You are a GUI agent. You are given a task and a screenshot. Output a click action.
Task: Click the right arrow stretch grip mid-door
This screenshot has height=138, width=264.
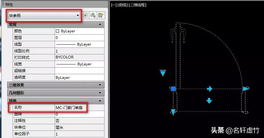pos(210,89)
